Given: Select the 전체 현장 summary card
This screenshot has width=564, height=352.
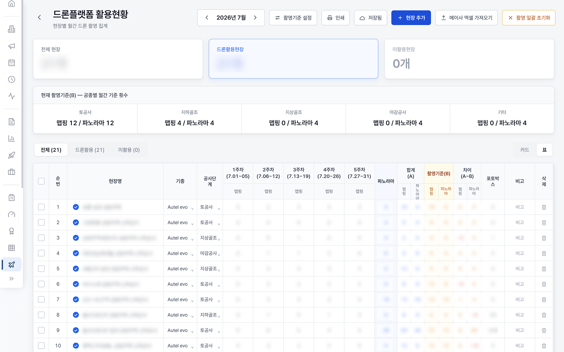Looking at the screenshot, I should [118, 59].
